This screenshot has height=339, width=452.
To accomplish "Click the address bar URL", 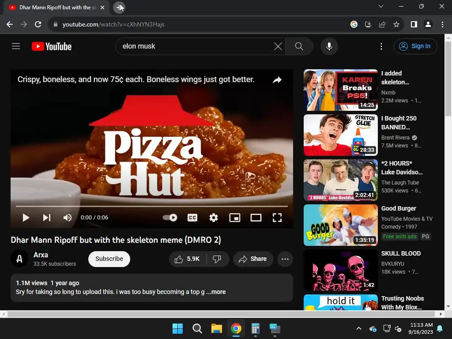I will pos(113,25).
